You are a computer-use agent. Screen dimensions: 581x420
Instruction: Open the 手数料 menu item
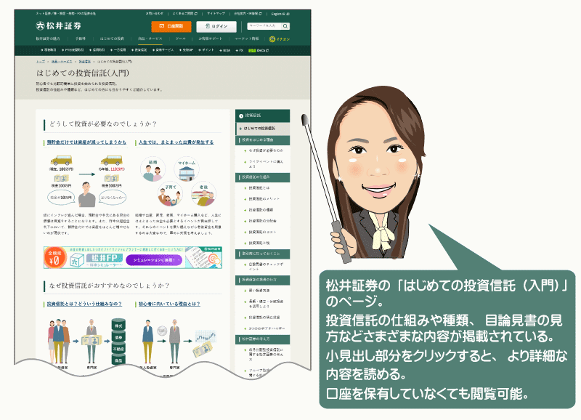pyautogui.click(x=81, y=39)
